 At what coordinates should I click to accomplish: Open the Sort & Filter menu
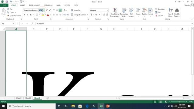point(171,13)
